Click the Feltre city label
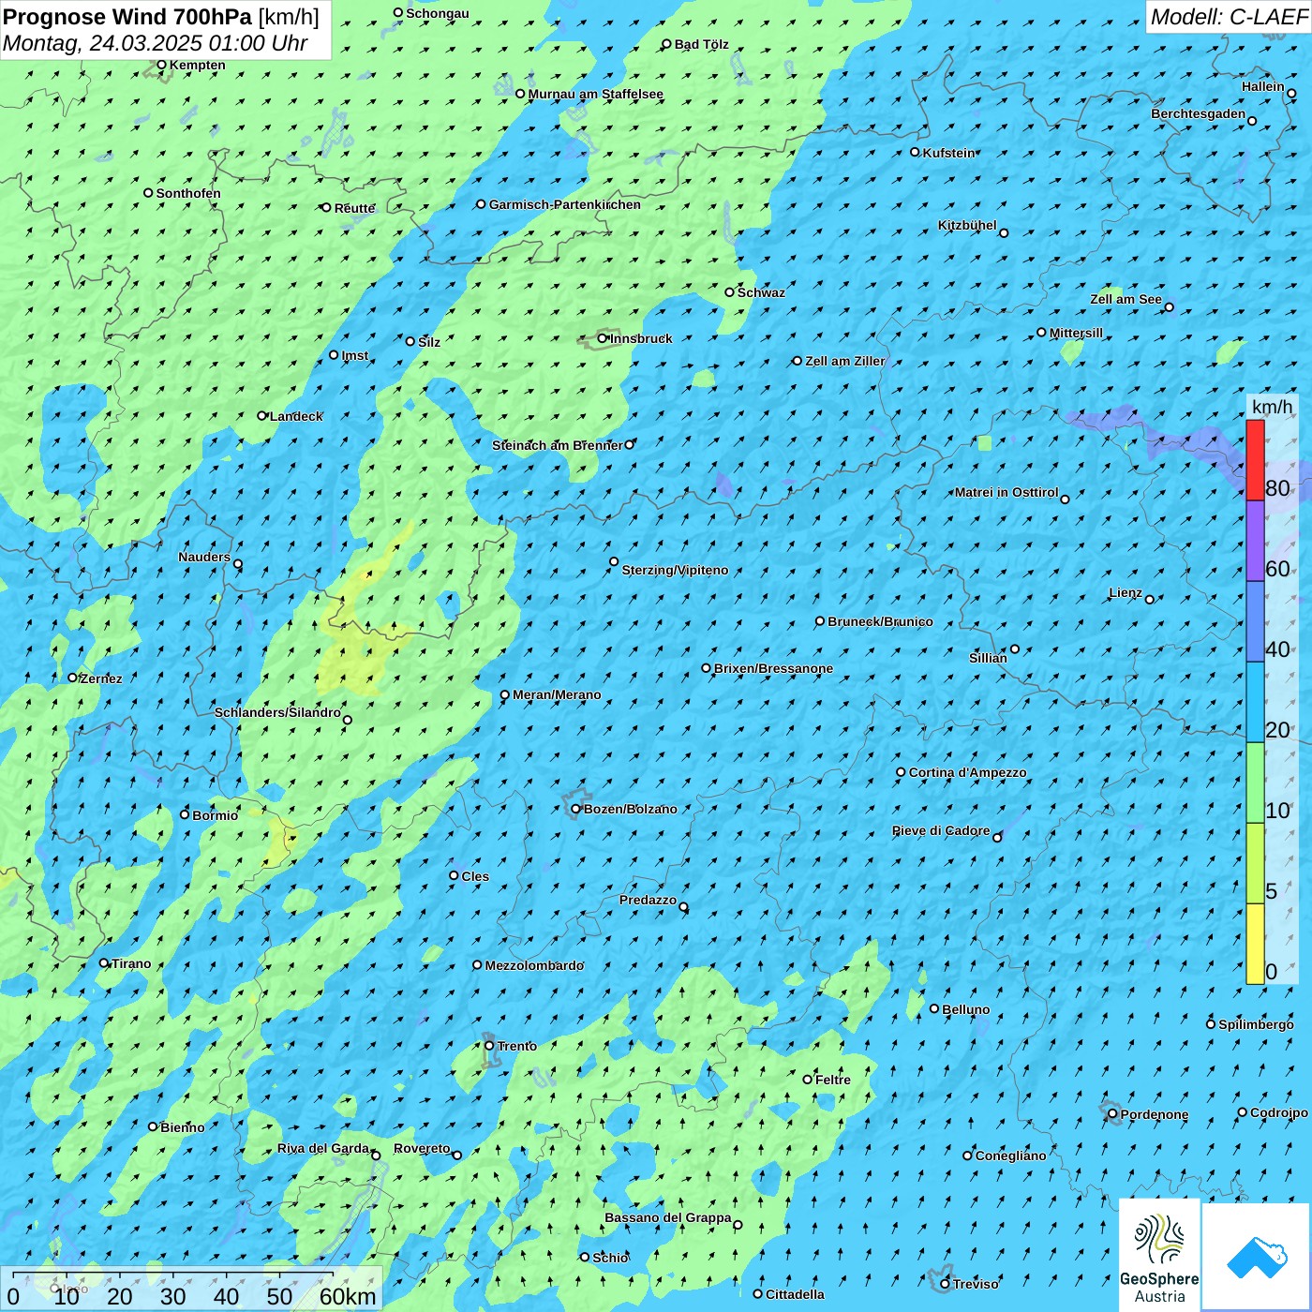The height and width of the screenshot is (1312, 1312). pos(833,1080)
